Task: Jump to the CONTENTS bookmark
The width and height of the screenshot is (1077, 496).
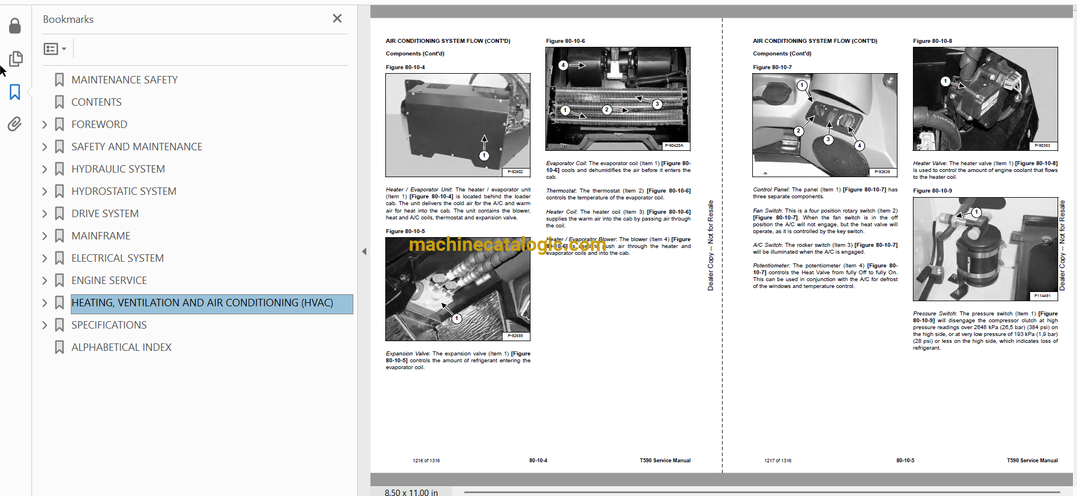Action: 97,102
